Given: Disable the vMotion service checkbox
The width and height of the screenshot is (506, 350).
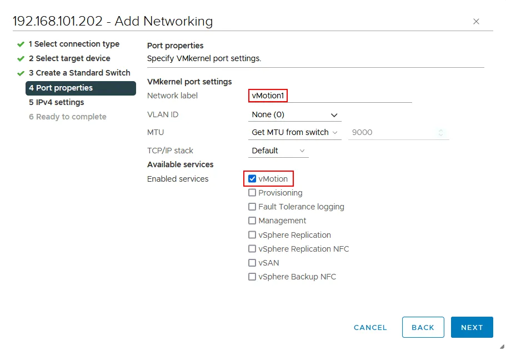Looking at the screenshot, I should [x=253, y=179].
